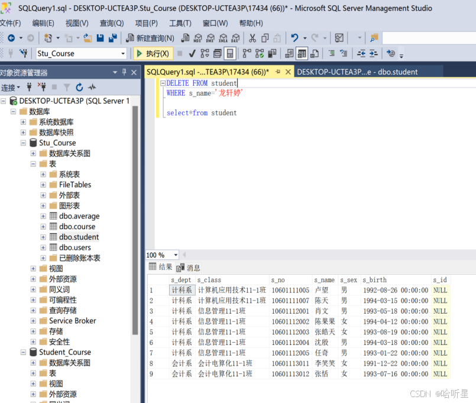
Task: Click the Object Explorer vertical scrollbar
Action: point(135,220)
